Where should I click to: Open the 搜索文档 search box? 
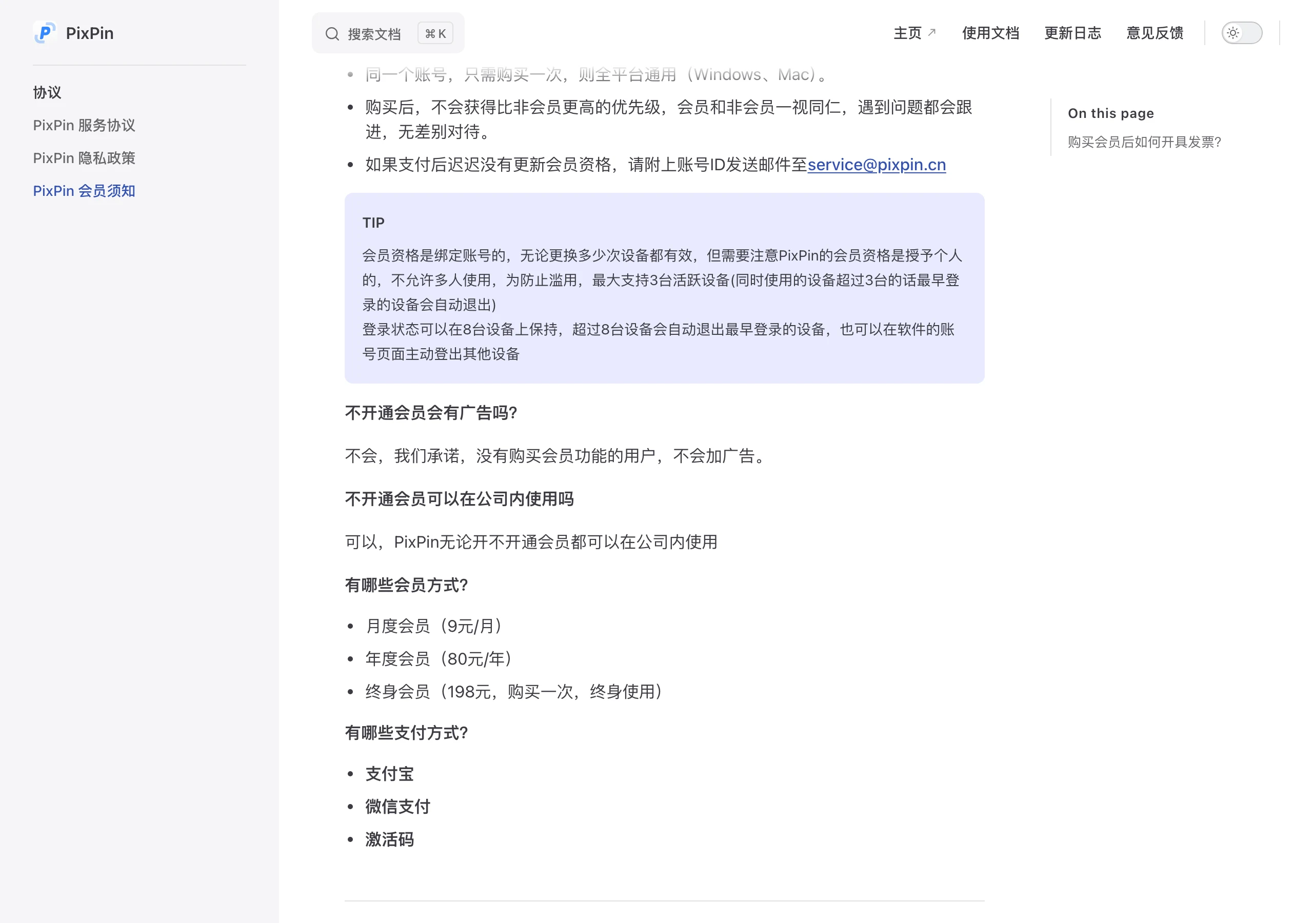point(388,33)
